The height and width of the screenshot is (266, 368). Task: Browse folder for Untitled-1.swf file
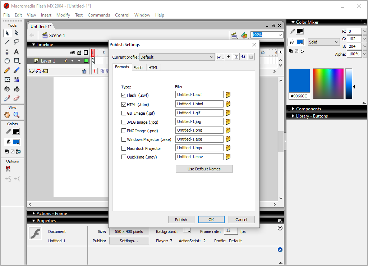(x=228, y=95)
